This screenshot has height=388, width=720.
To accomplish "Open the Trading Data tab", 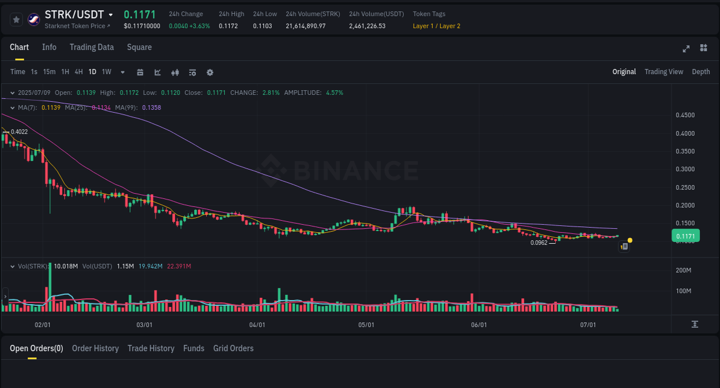I will coord(92,47).
